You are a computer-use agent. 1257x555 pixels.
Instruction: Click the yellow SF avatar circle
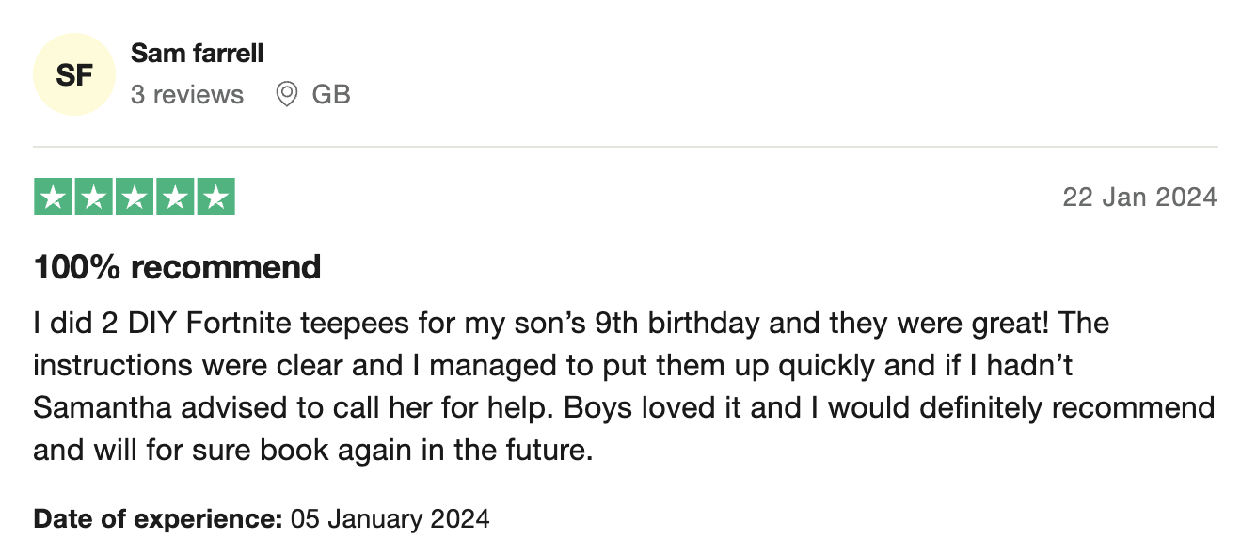pos(74,74)
